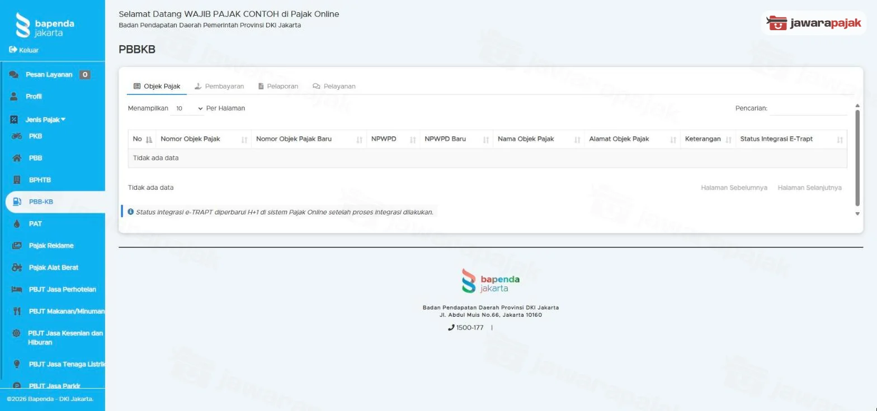Screen dimensions: 877x411
Task: Click the PBJT Jasa Perhotelan bed icon
Action: [x=17, y=289]
